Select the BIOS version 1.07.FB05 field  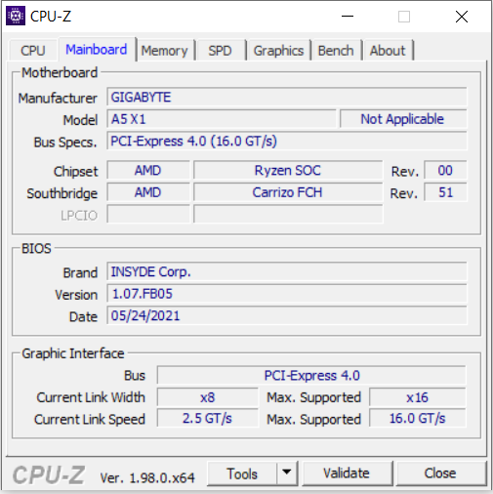tap(287, 294)
